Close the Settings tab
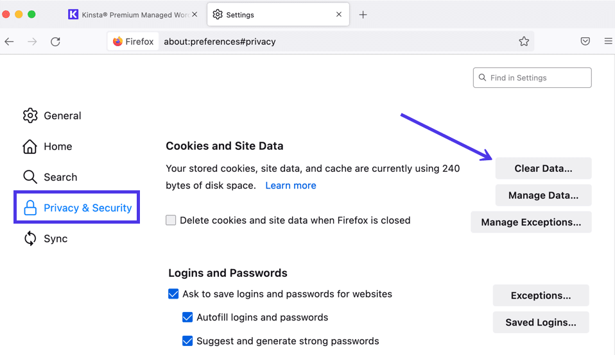The width and height of the screenshot is (615, 355). [339, 15]
